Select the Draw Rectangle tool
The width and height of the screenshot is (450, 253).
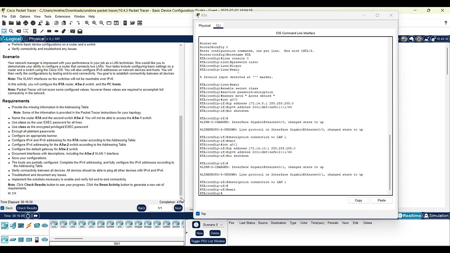pos(49,31)
